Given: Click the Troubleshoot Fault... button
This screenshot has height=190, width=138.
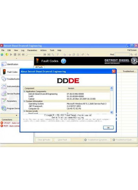Looking at the screenshot, I should tap(124, 140).
